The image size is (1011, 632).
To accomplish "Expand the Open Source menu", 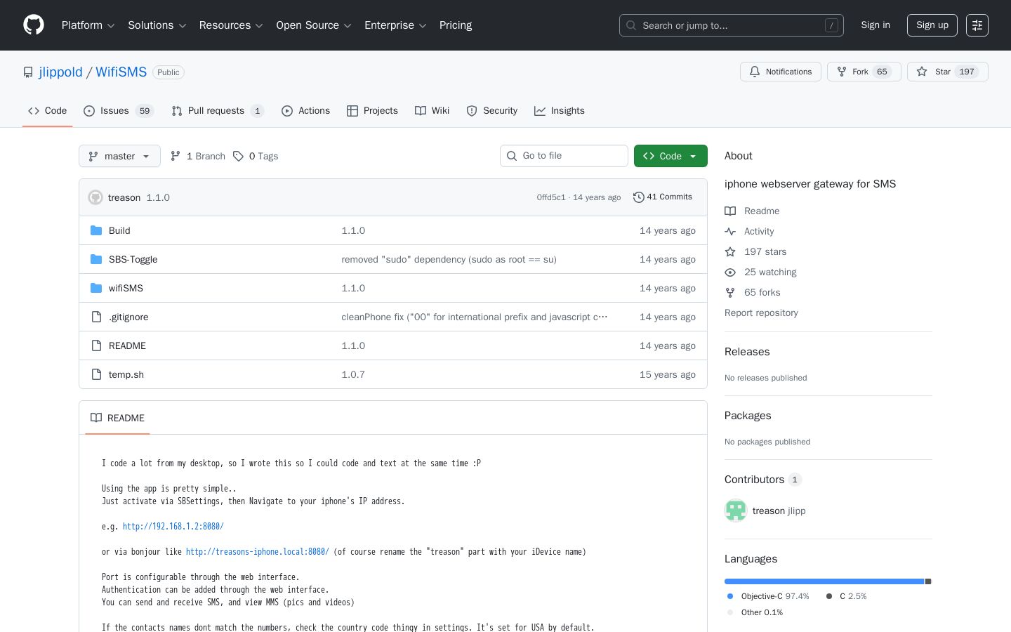I will click(x=314, y=25).
